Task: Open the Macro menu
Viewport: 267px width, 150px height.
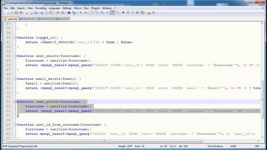Action: pos(78,8)
